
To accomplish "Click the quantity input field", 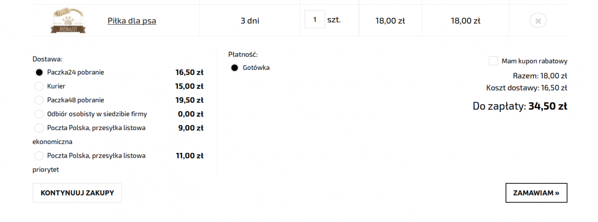I will tap(315, 20).
